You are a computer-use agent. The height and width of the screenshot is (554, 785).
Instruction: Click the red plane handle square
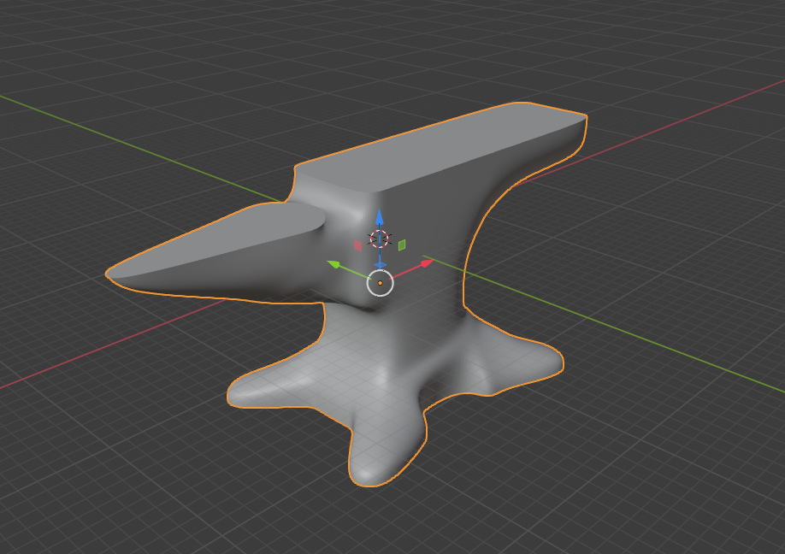pyautogui.click(x=358, y=245)
